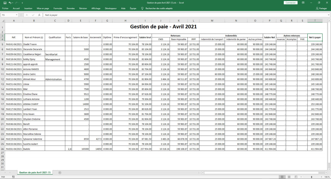Open the Données tab
331x179 pixels.
click(x=70, y=8)
